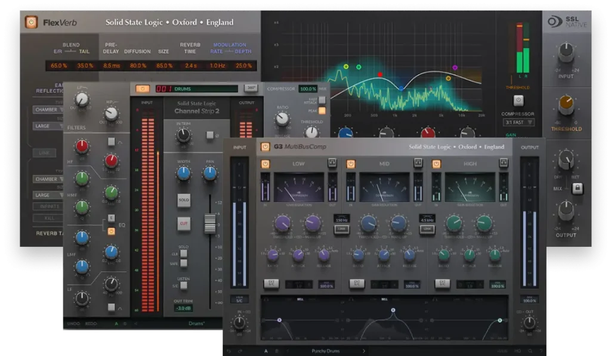The image size is (611, 356).
Task: Click the Punchy Drums preset name field
Action: pyautogui.click(x=325, y=351)
